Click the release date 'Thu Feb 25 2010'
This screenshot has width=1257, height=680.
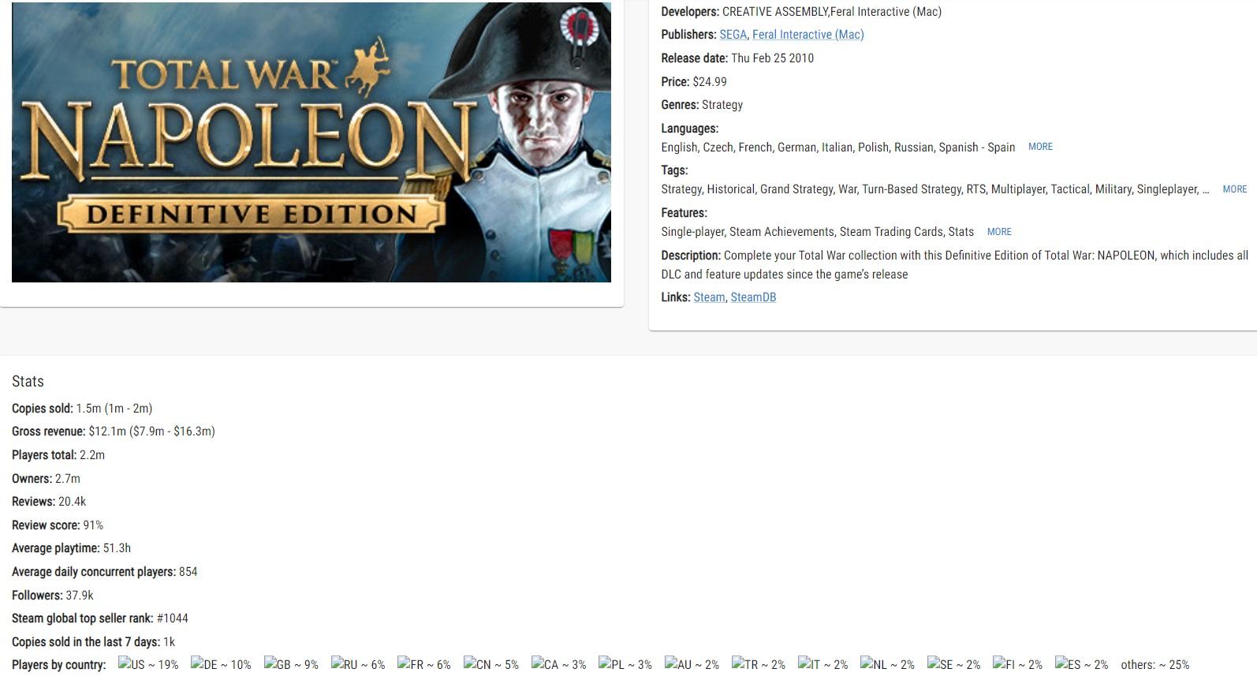(772, 58)
